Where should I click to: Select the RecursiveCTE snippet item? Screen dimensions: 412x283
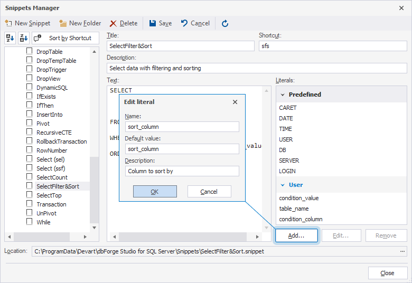coord(54,133)
